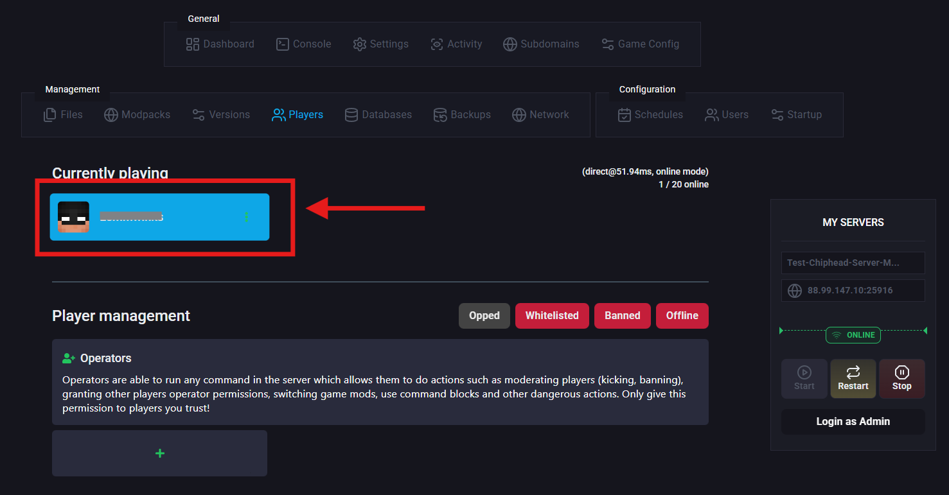Open the Versions tab

coord(221,115)
